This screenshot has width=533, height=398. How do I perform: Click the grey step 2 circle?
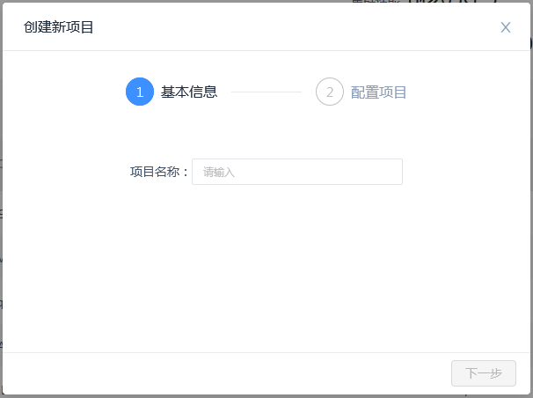pyautogui.click(x=330, y=92)
